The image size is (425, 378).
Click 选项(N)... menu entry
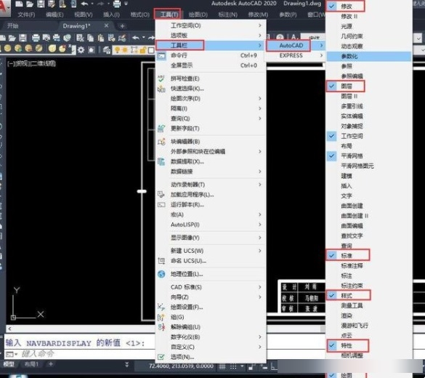(211, 357)
